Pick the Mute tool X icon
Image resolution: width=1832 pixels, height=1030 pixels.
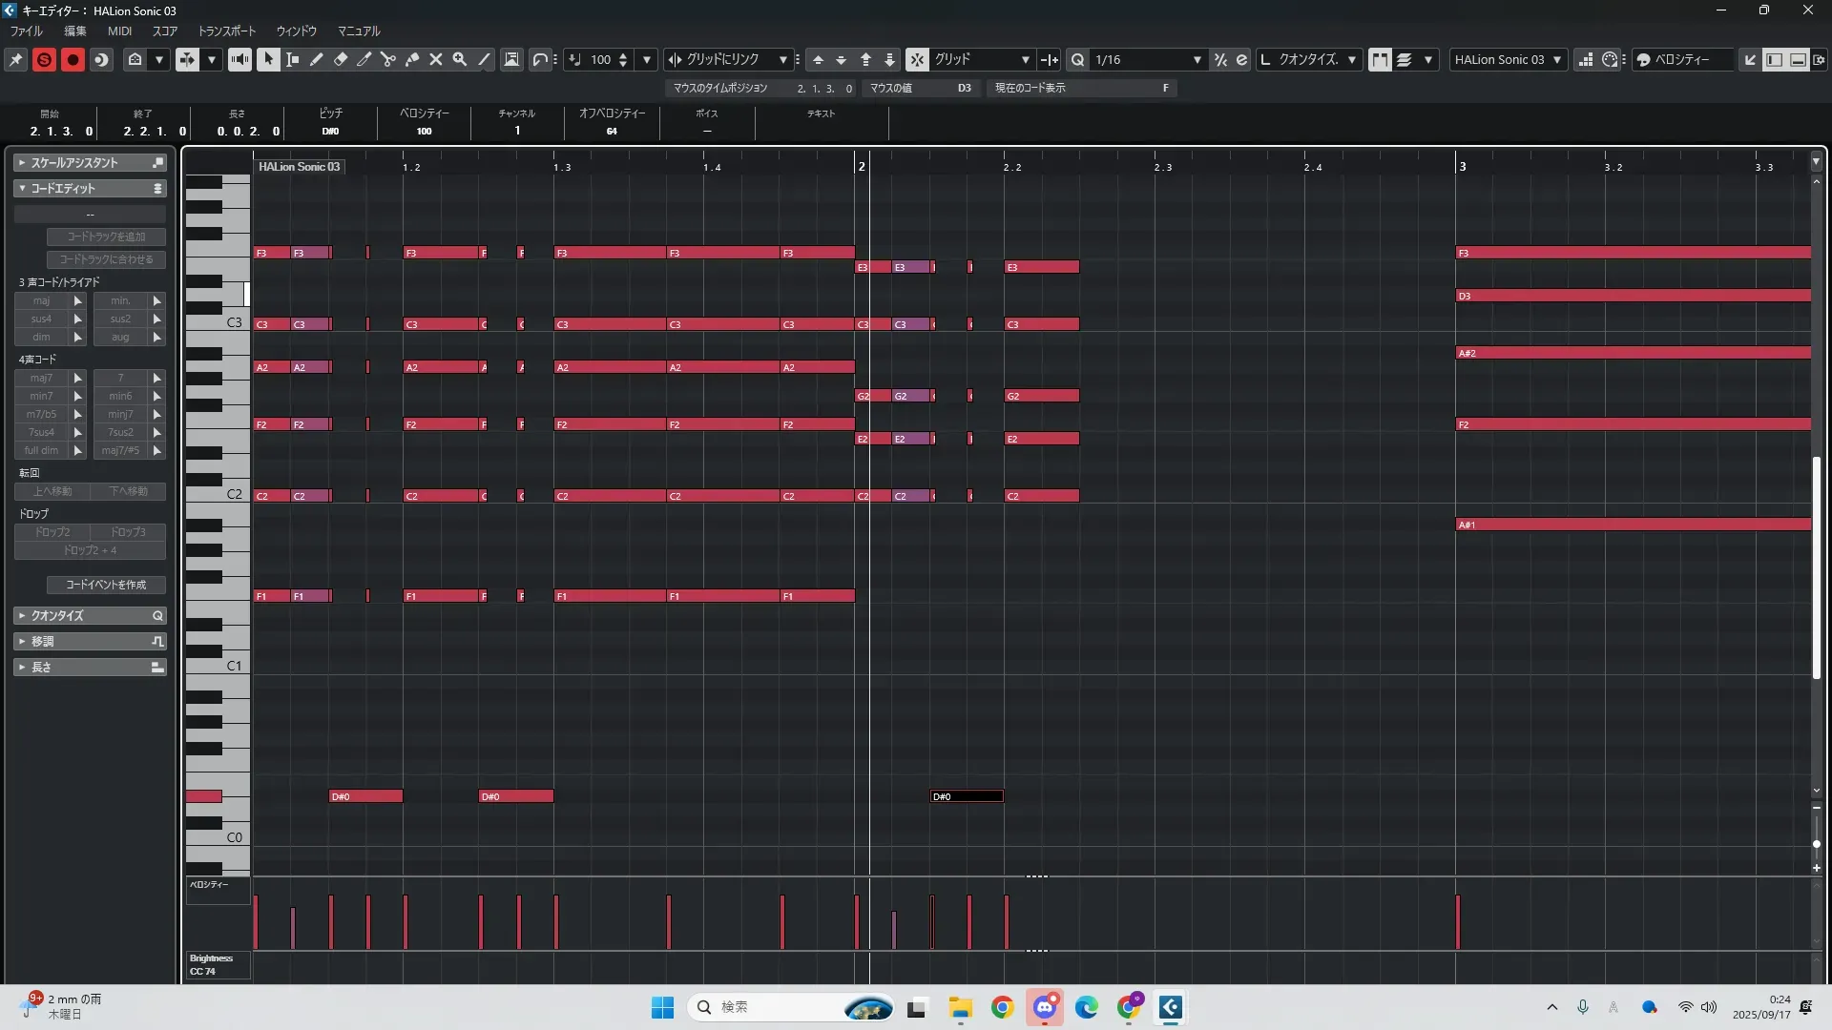(x=436, y=59)
